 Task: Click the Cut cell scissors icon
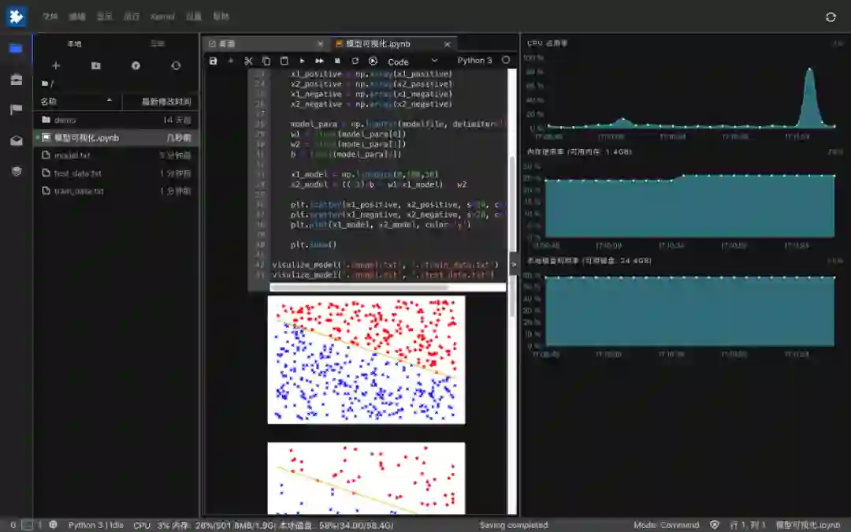tap(248, 61)
